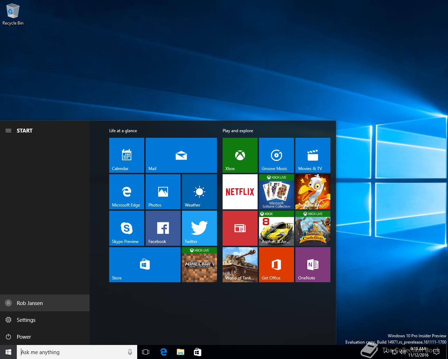Viewport: 448px width, 359px height.
Task: Open the Photos tile
Action: 163,192
